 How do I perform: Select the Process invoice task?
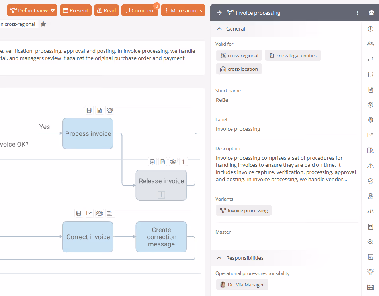[88, 133]
